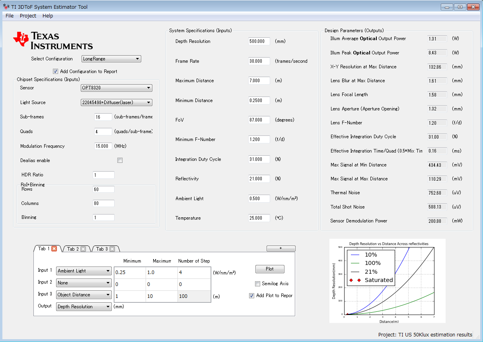The height and width of the screenshot is (342, 483).
Task: Select Illum Average Optical Output Power value
Action: [437, 39]
